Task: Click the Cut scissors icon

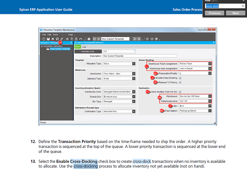Action: [x=67, y=39]
